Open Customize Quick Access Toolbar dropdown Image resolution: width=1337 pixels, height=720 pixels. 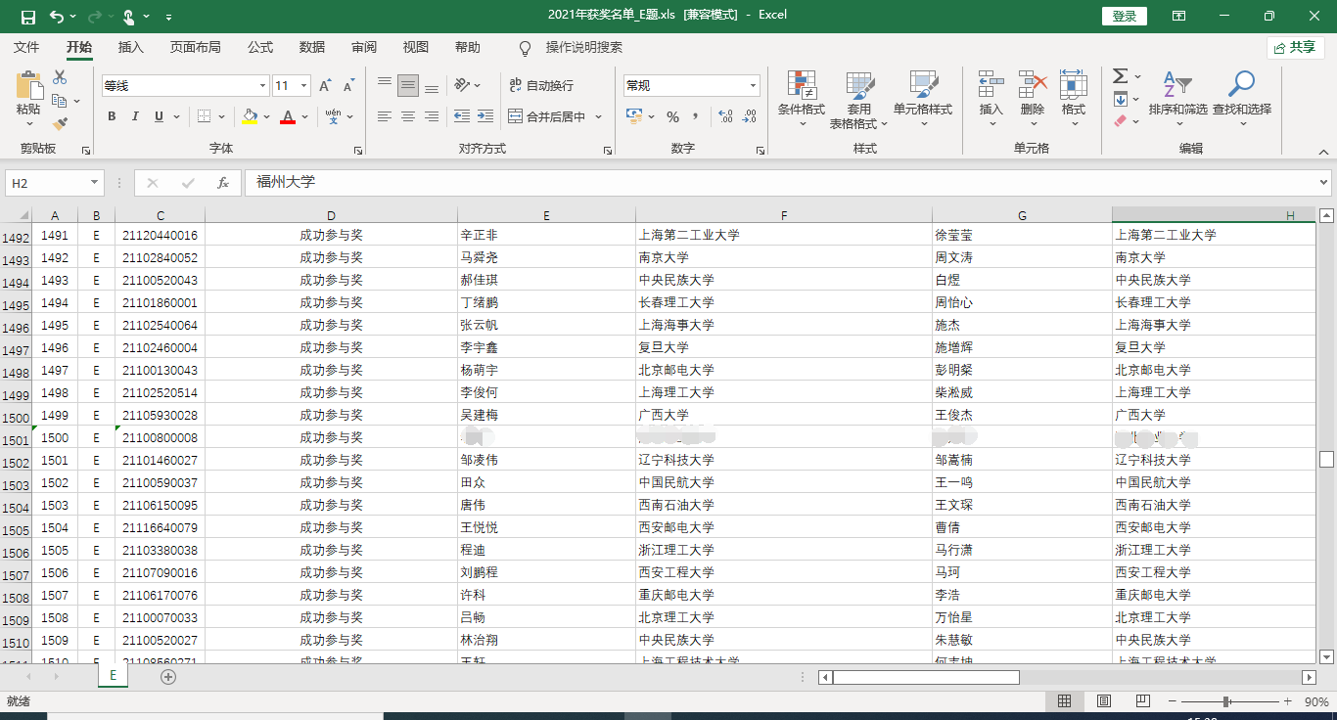(x=169, y=17)
